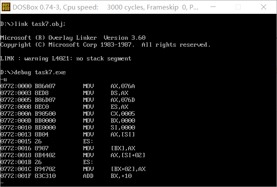
Task: Close the DOSBox window
Action: tap(264, 7)
